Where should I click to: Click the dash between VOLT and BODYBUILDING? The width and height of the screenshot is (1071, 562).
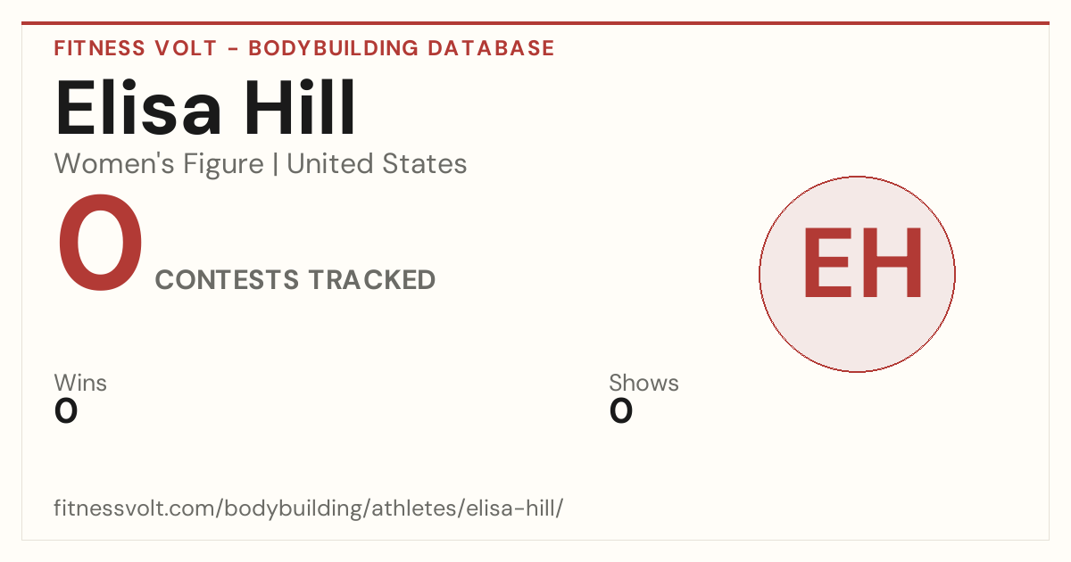tap(233, 49)
